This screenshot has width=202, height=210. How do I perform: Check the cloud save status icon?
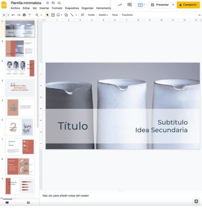[59, 3]
